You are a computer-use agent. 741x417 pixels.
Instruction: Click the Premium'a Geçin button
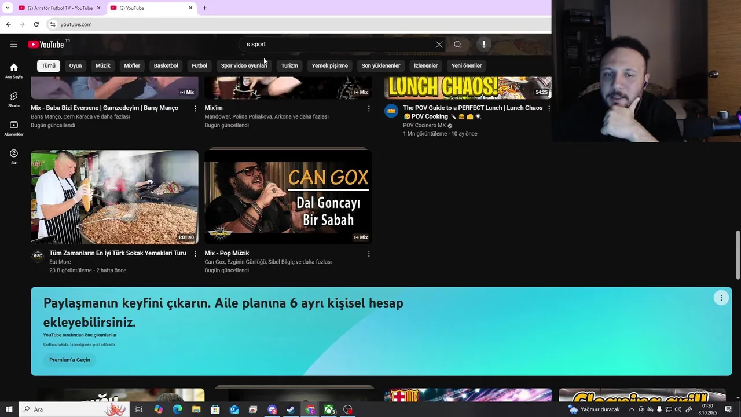69,360
